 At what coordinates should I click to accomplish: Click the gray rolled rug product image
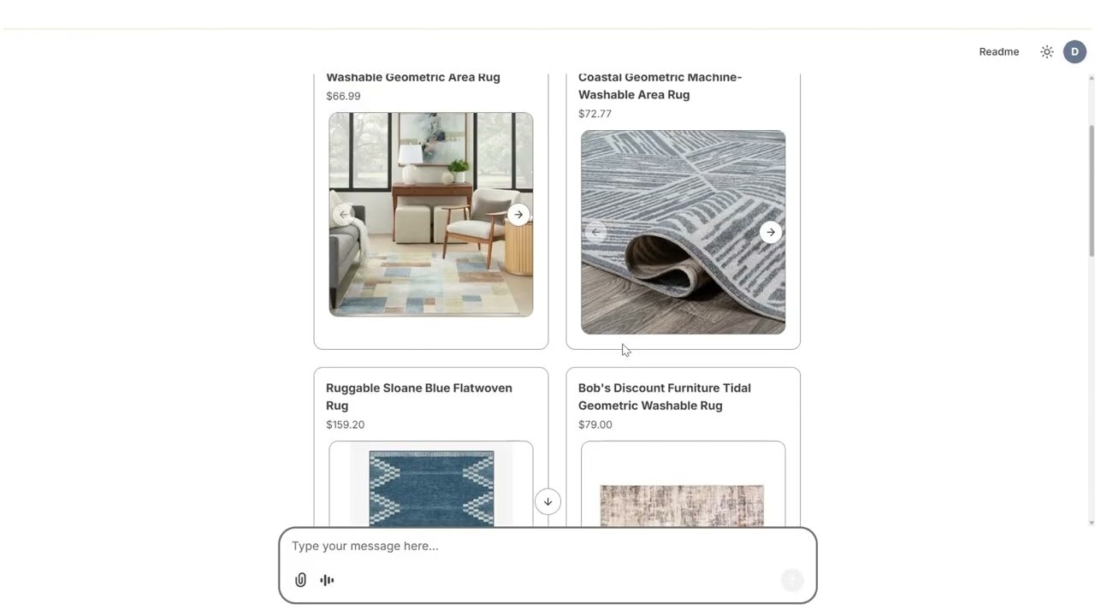tap(683, 232)
